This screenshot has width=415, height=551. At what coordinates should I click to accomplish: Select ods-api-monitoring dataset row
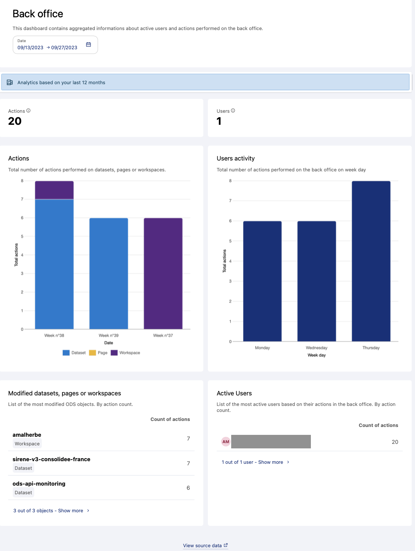point(101,487)
